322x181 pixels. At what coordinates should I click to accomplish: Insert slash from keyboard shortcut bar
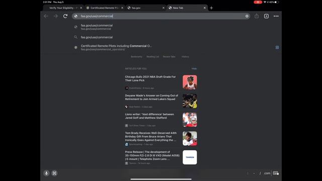[x=260, y=173]
